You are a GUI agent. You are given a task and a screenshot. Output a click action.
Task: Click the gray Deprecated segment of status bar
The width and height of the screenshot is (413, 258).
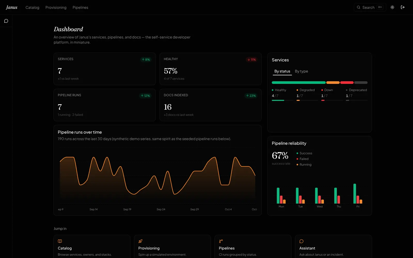361,83
